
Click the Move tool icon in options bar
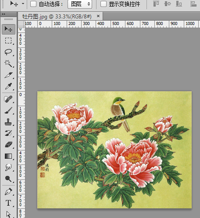click(x=14, y=4)
